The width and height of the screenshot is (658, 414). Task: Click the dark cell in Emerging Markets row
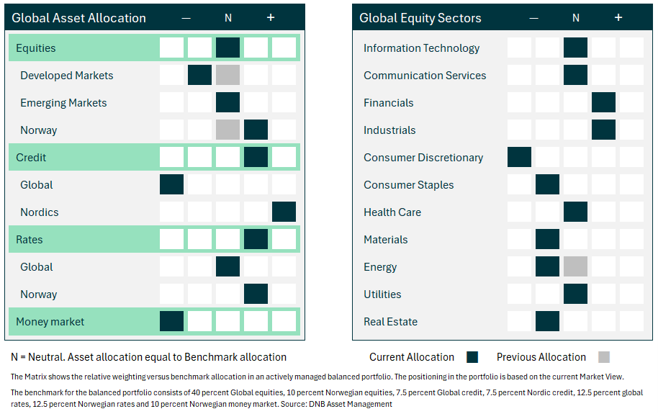point(227,103)
